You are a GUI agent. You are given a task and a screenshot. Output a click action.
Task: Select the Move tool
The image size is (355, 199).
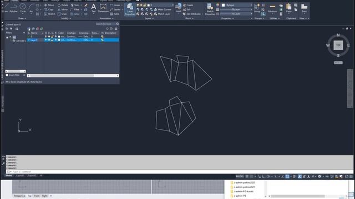click(49, 5)
